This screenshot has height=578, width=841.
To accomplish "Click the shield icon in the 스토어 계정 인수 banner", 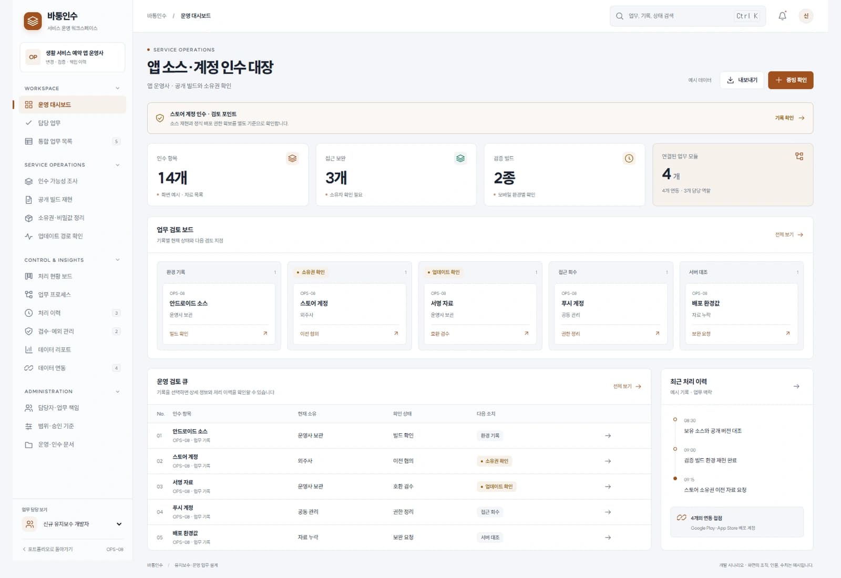I will point(160,118).
